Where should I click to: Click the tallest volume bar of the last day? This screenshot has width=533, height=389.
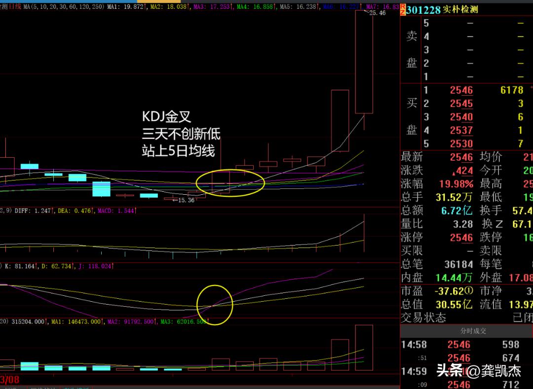coord(364,348)
